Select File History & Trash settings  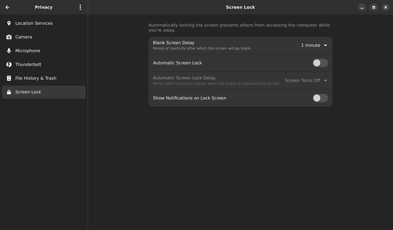point(36,78)
